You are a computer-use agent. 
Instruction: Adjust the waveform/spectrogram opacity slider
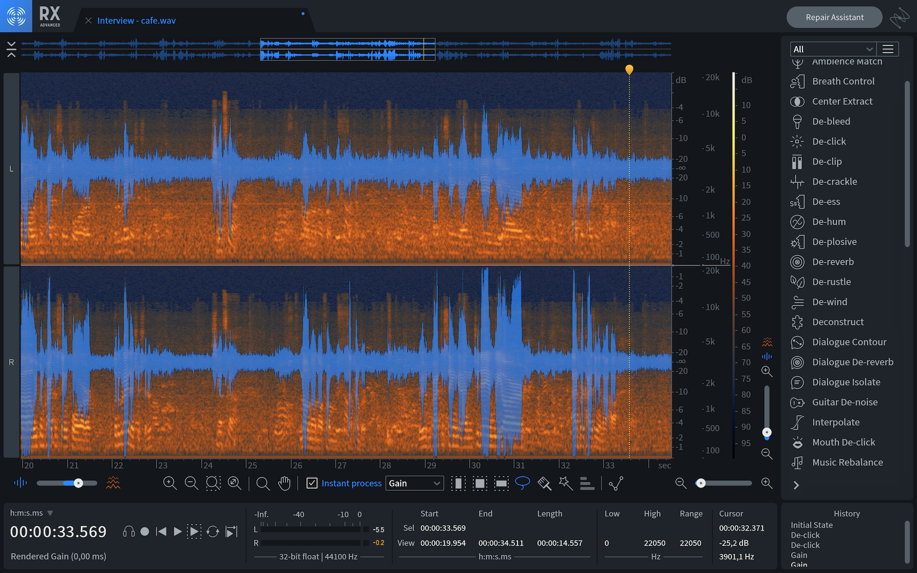point(78,483)
